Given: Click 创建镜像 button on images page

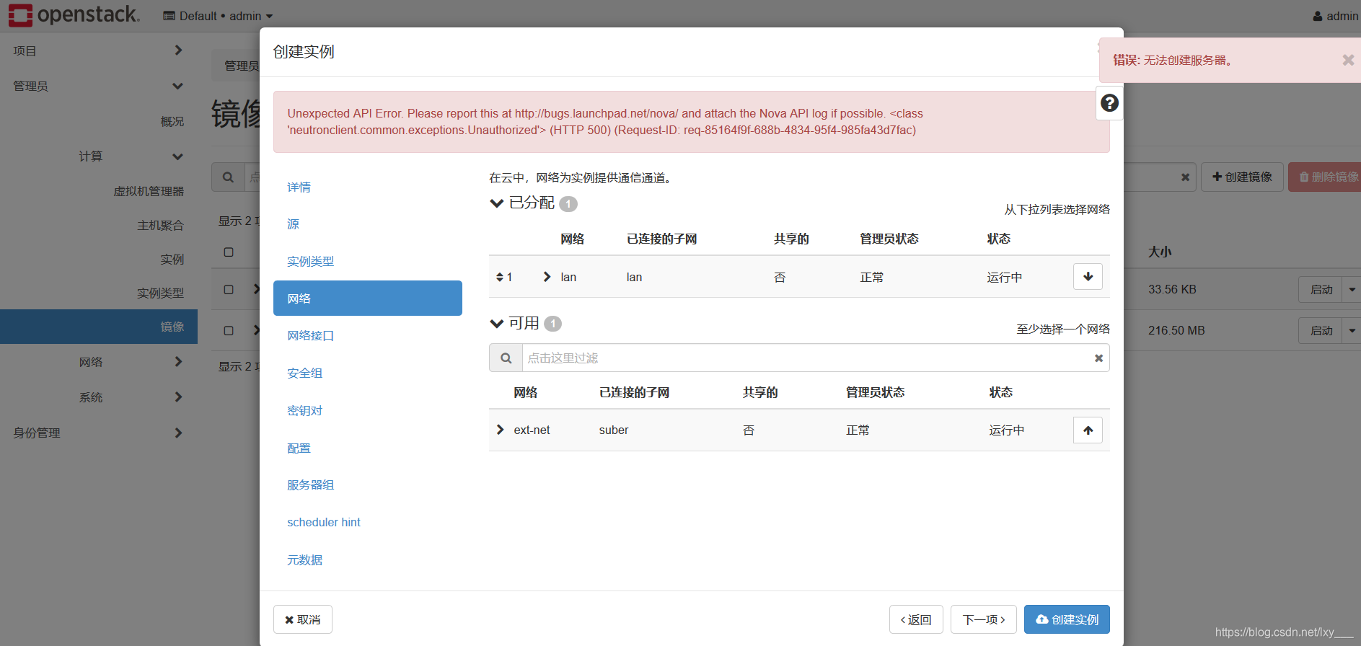Looking at the screenshot, I should (x=1242, y=177).
